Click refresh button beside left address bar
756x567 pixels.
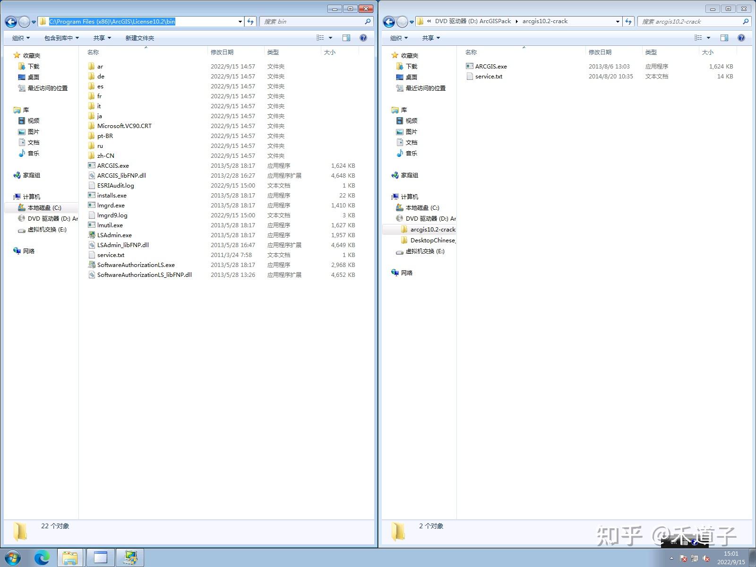click(250, 21)
